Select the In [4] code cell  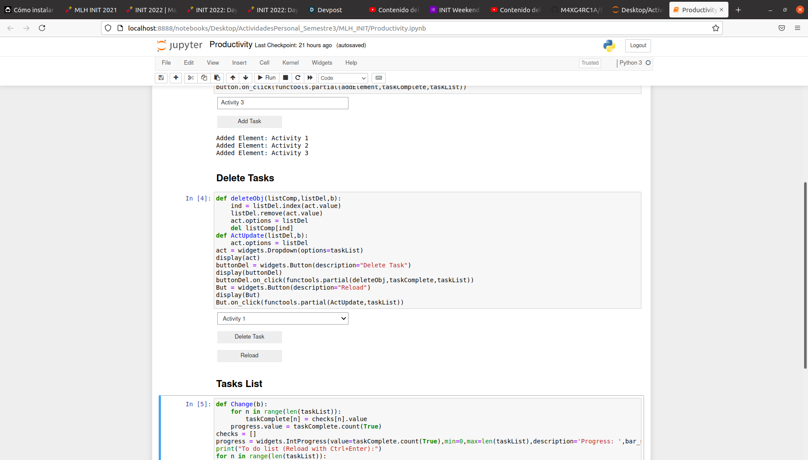[427, 250]
